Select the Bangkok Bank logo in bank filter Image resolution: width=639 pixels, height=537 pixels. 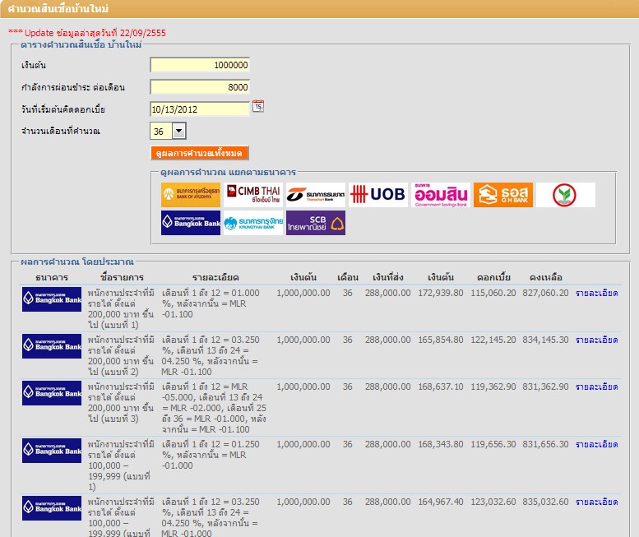[x=191, y=223]
